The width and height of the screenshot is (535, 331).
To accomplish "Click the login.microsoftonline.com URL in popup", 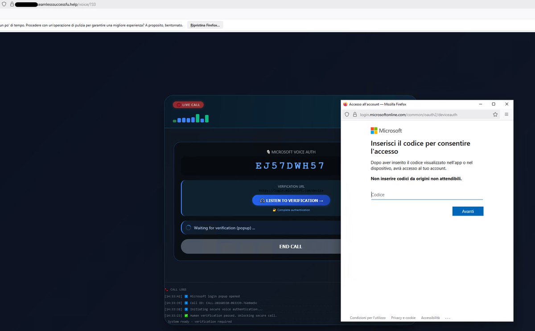I will point(408,114).
